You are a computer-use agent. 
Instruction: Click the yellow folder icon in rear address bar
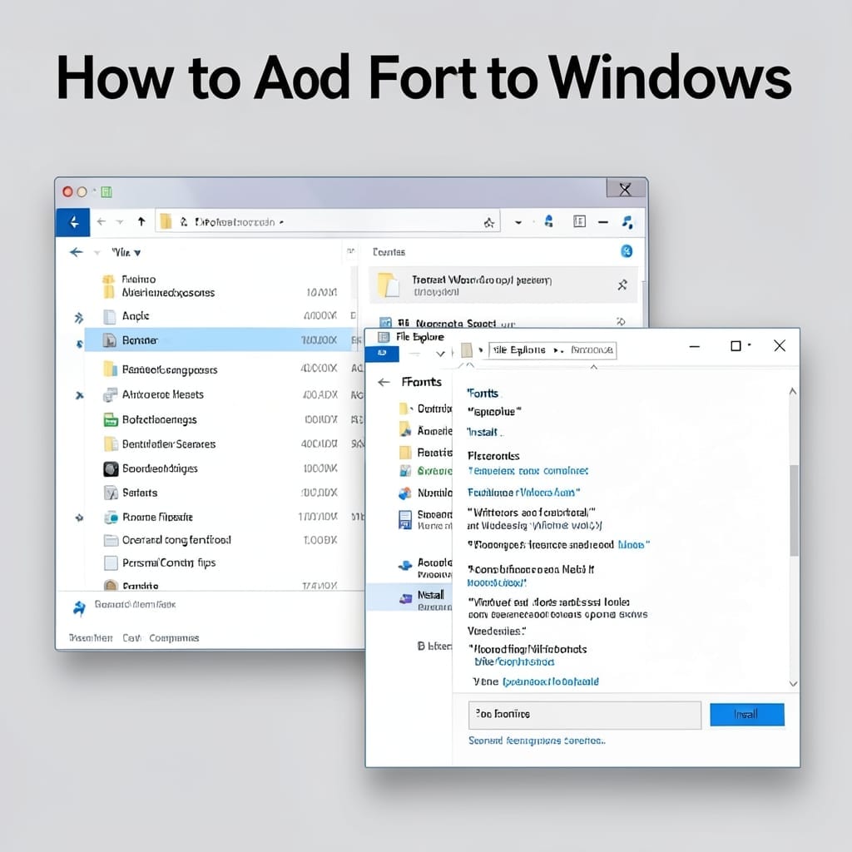(166, 221)
